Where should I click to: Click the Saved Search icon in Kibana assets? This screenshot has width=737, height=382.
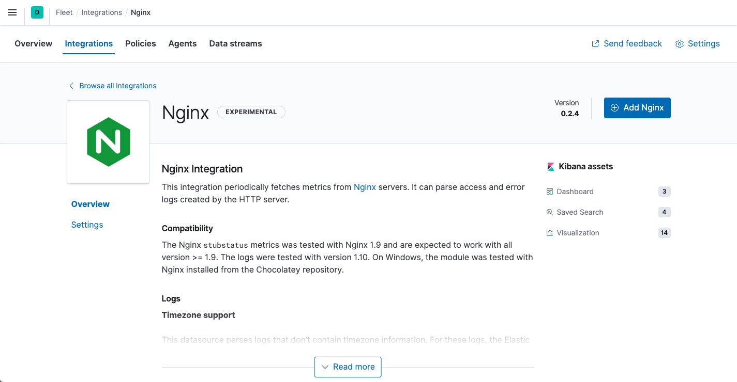pos(549,212)
